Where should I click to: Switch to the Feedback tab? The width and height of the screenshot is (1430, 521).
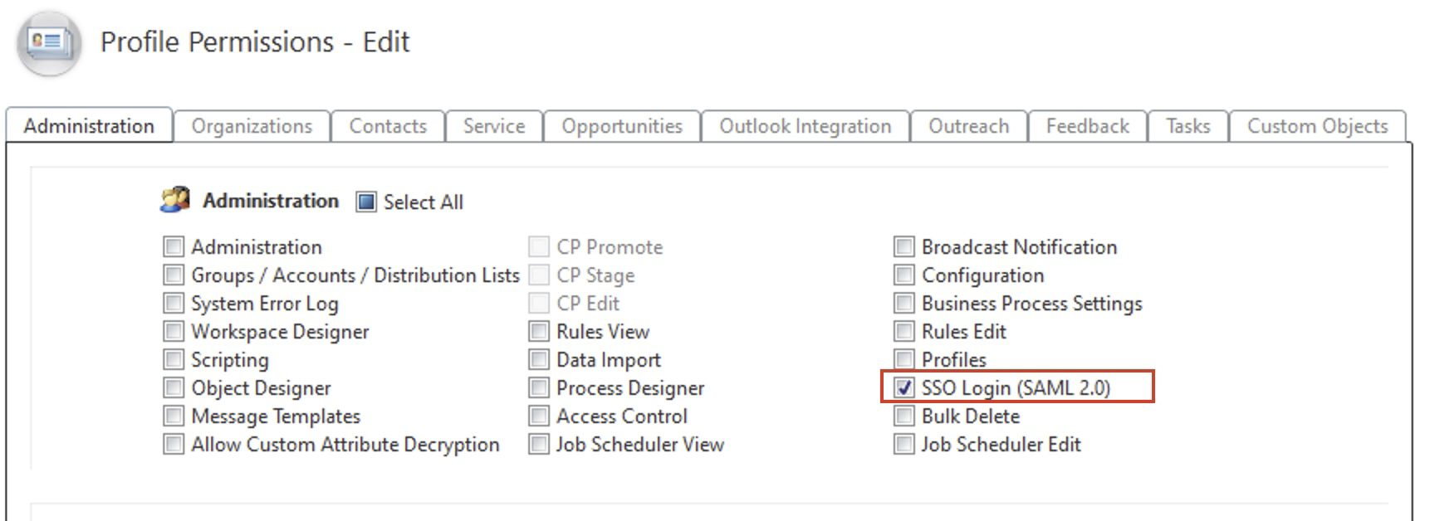point(1086,126)
